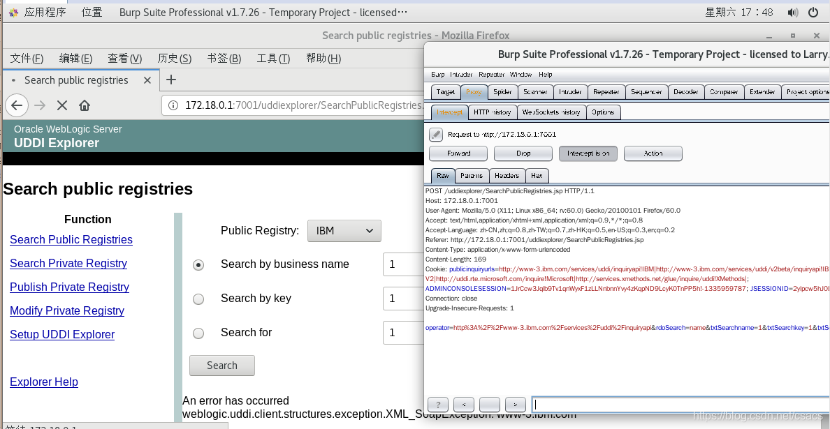Stop page loading with the X icon

point(62,105)
